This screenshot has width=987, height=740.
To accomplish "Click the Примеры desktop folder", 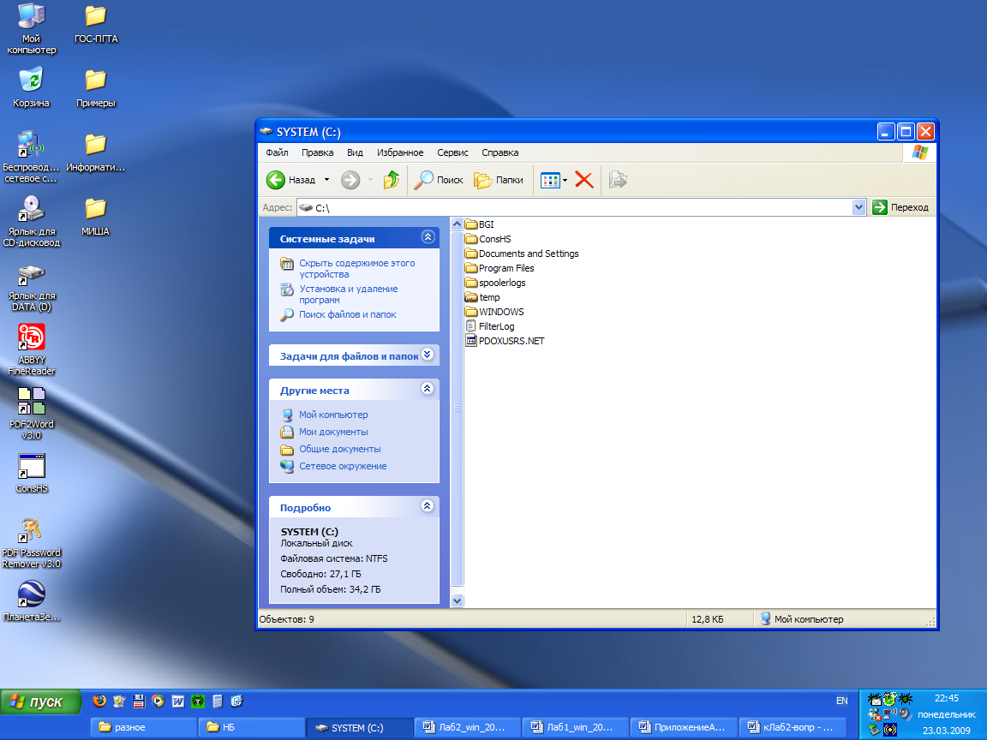I will coord(96,88).
